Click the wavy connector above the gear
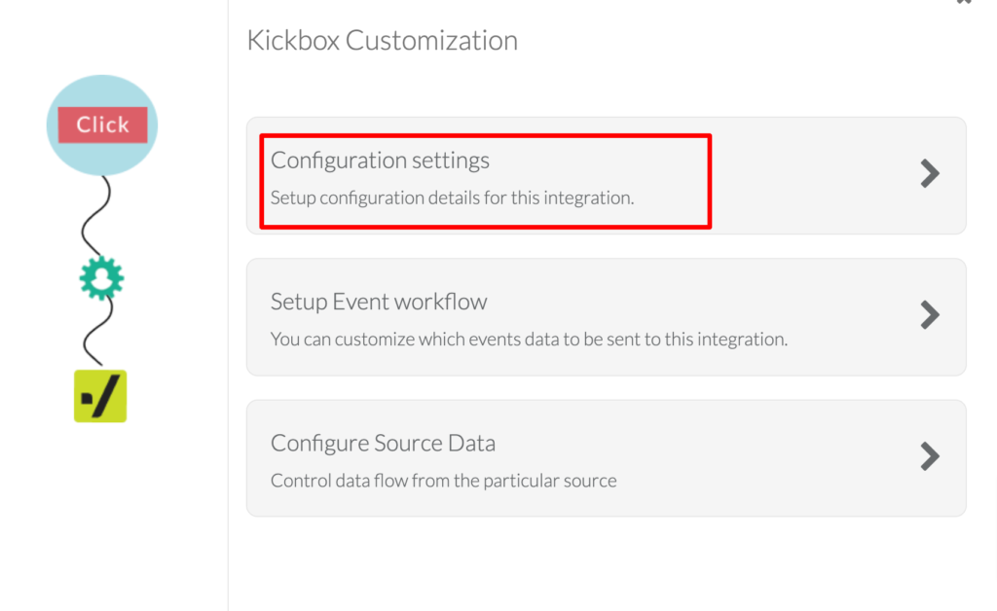Screen dimensions: 997x611 [x=94, y=221]
